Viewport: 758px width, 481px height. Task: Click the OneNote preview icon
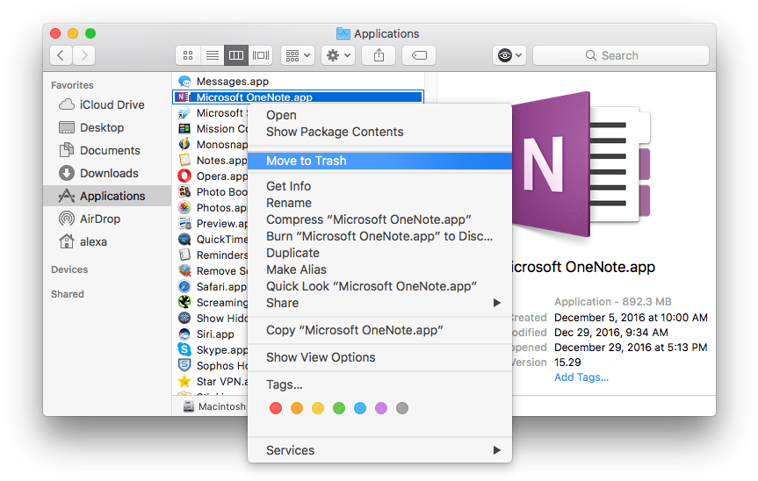click(581, 164)
